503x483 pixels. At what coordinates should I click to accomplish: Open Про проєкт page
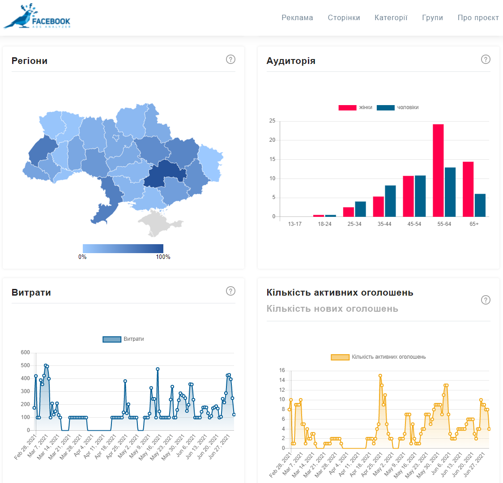coord(478,18)
